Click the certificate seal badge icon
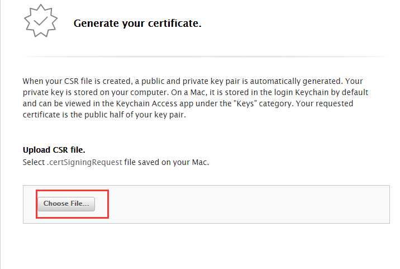Screen dimensions: 400x269 (x=41, y=21)
